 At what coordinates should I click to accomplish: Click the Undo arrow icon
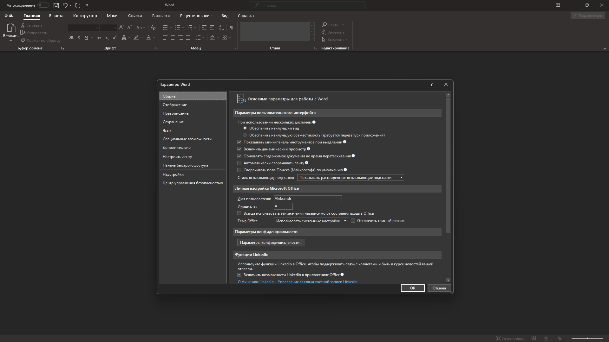pos(65,5)
